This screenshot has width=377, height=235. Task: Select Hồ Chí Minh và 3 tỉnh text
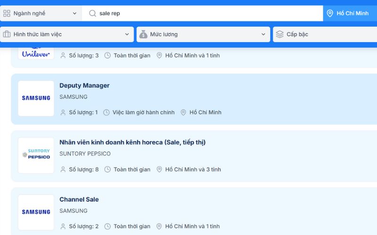pos(193,169)
